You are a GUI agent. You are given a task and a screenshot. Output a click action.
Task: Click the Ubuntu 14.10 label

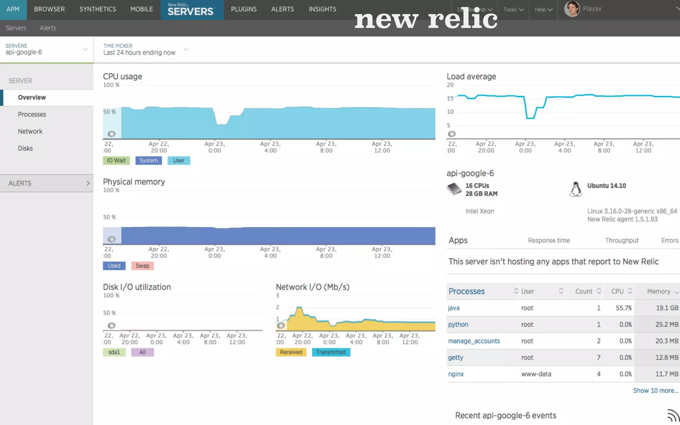(607, 186)
